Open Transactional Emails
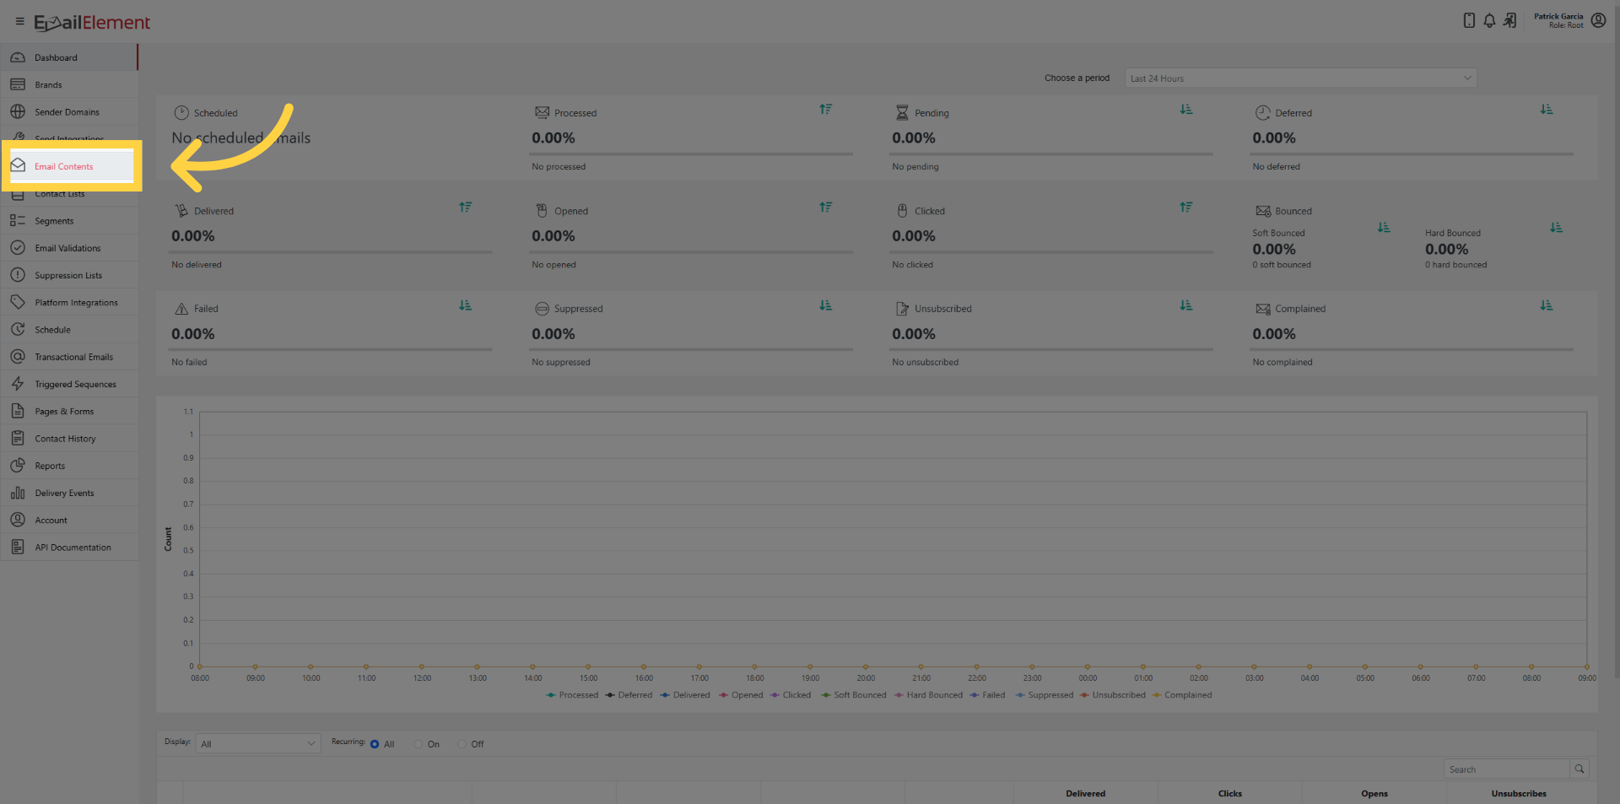Image resolution: width=1620 pixels, height=804 pixels. pyautogui.click(x=69, y=356)
